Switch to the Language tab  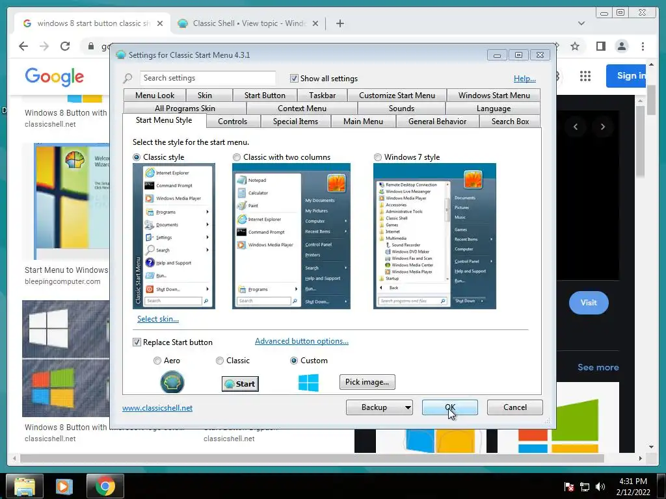[x=493, y=109]
